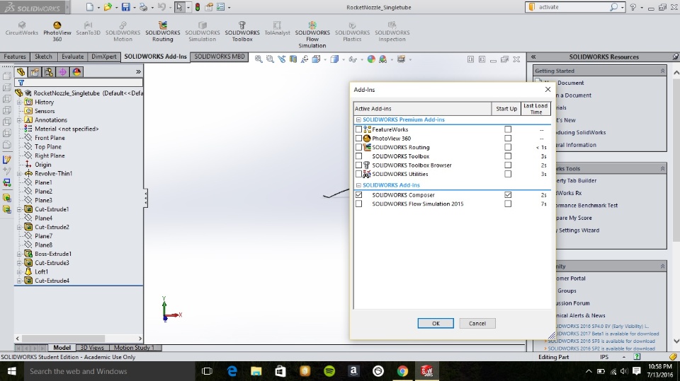Open Spotify from the taskbar

click(329, 371)
